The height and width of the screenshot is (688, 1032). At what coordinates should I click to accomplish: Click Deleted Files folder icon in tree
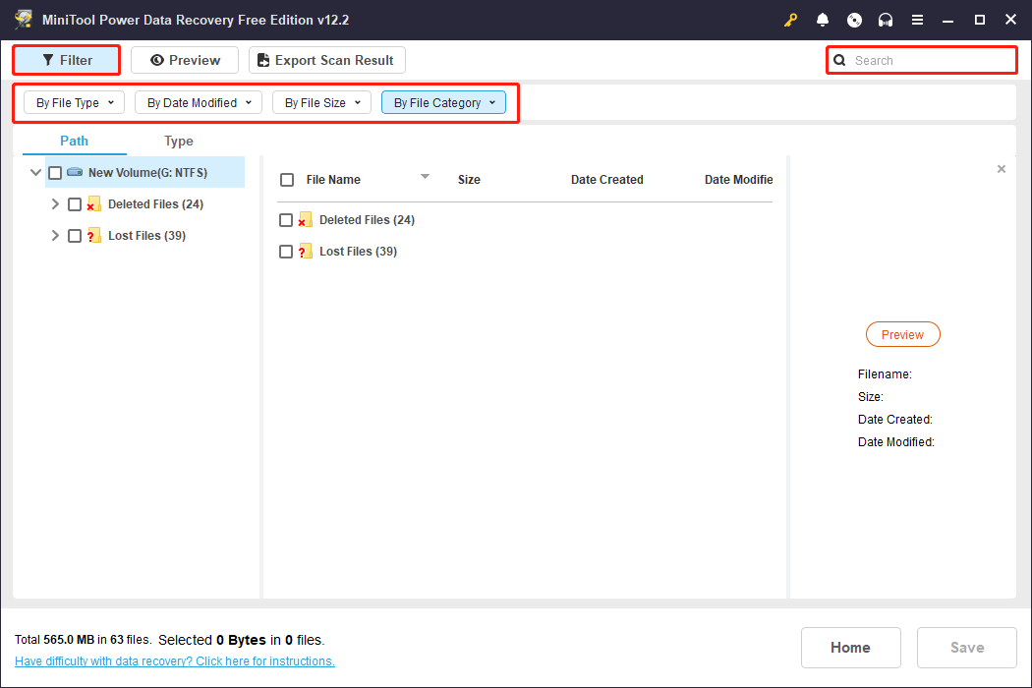[x=94, y=204]
